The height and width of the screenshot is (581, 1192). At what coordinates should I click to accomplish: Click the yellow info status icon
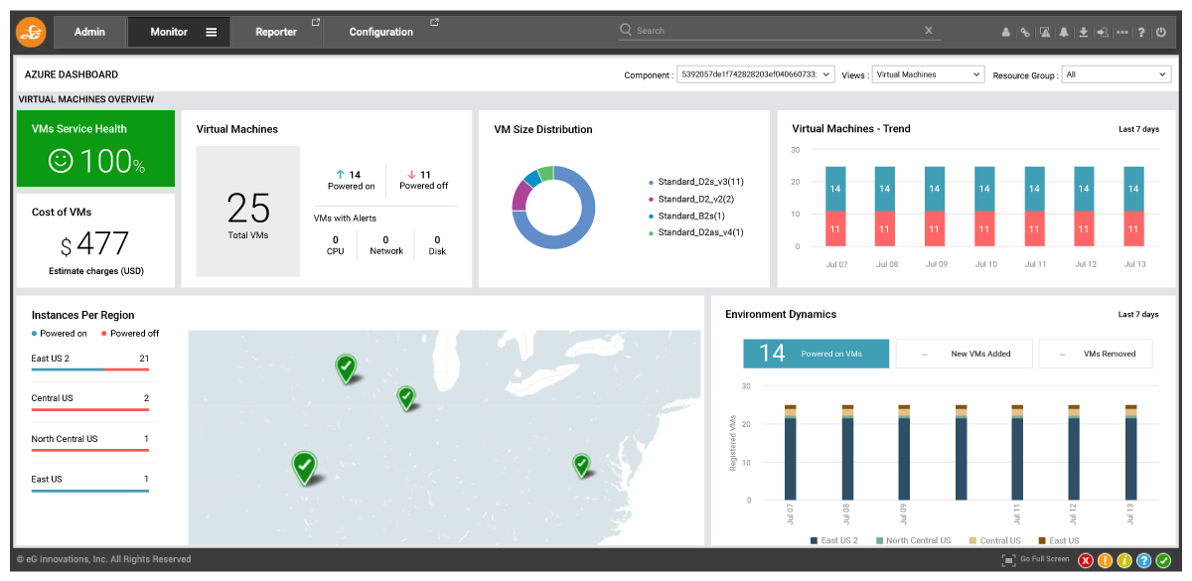[x=1124, y=560]
